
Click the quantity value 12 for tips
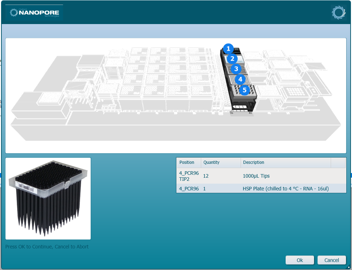click(x=206, y=176)
